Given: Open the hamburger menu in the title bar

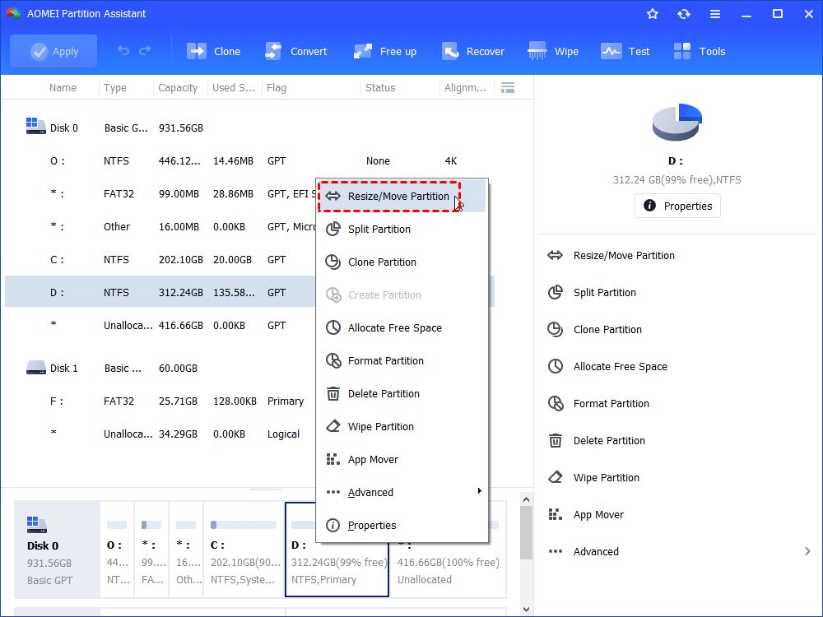Looking at the screenshot, I should 715,13.
